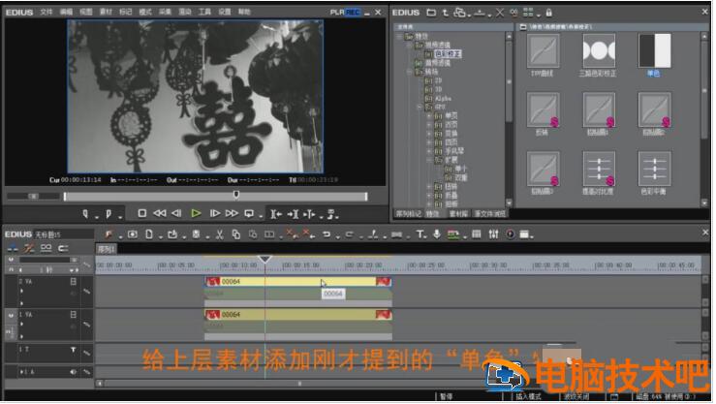Open the 素材 menu
Viewport: 716px width, 404px height.
[x=106, y=13]
